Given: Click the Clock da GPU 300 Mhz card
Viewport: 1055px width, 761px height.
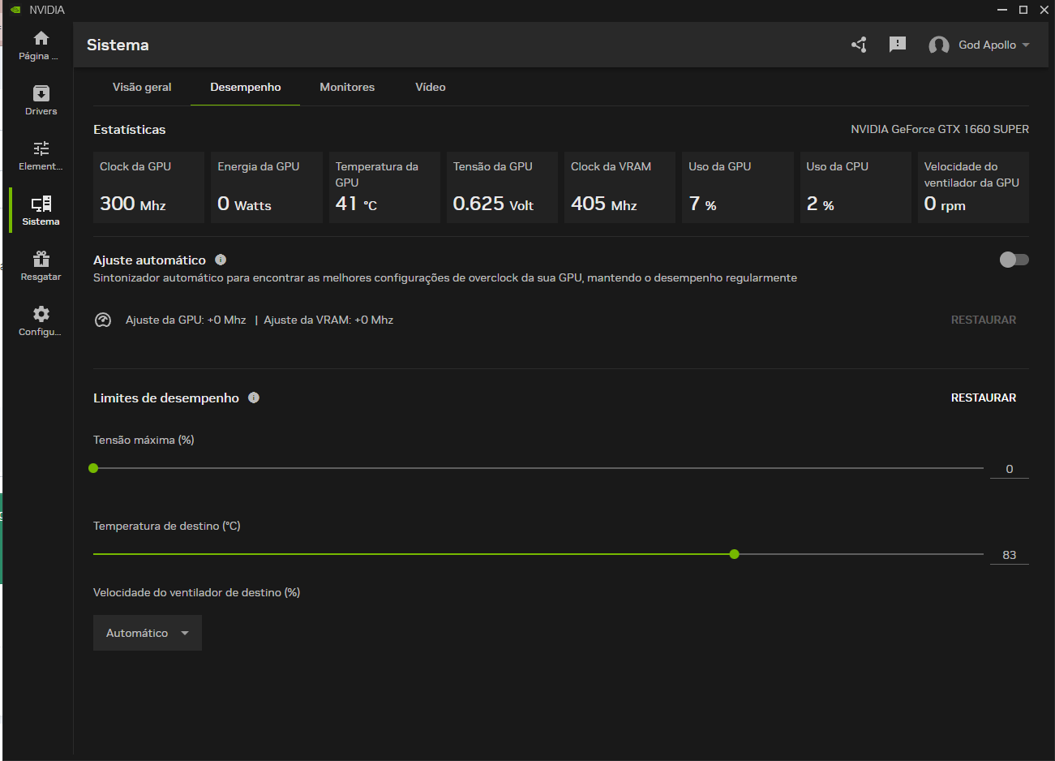Looking at the screenshot, I should (x=148, y=187).
